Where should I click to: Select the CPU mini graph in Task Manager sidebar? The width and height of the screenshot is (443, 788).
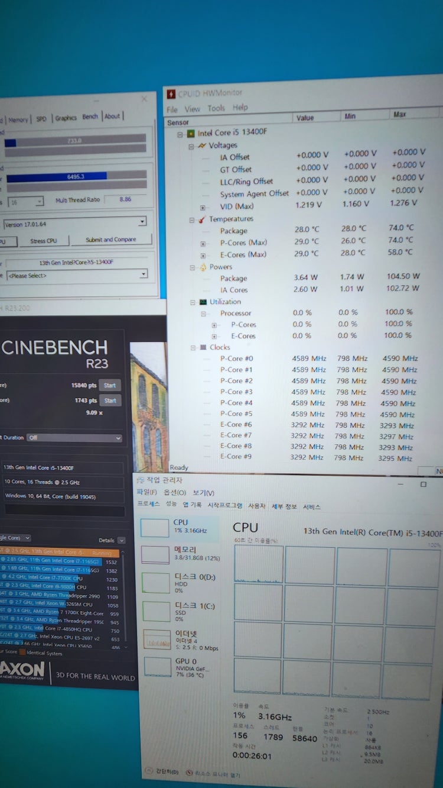pos(155,528)
